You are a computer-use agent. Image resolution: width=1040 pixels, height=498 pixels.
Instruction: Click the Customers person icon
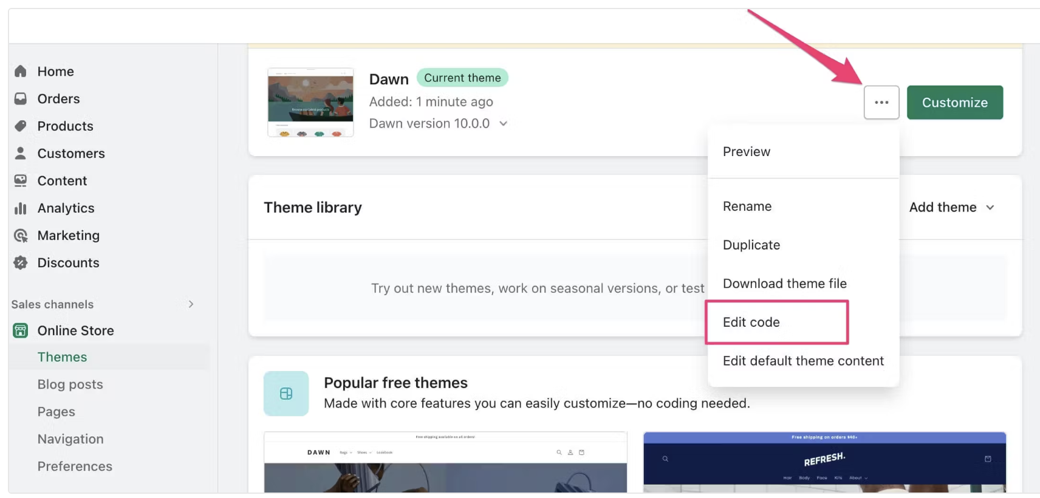coord(21,153)
